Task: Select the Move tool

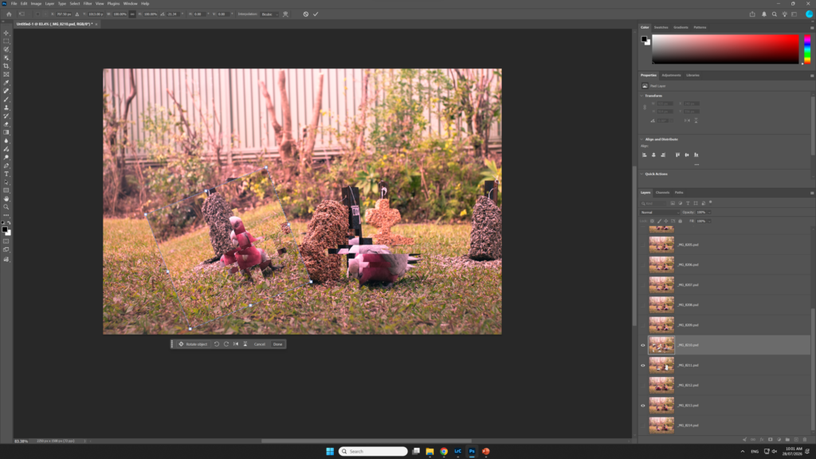Action: tap(6, 33)
